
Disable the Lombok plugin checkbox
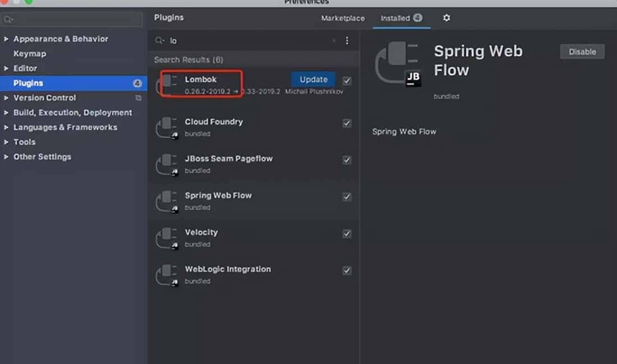tap(347, 80)
